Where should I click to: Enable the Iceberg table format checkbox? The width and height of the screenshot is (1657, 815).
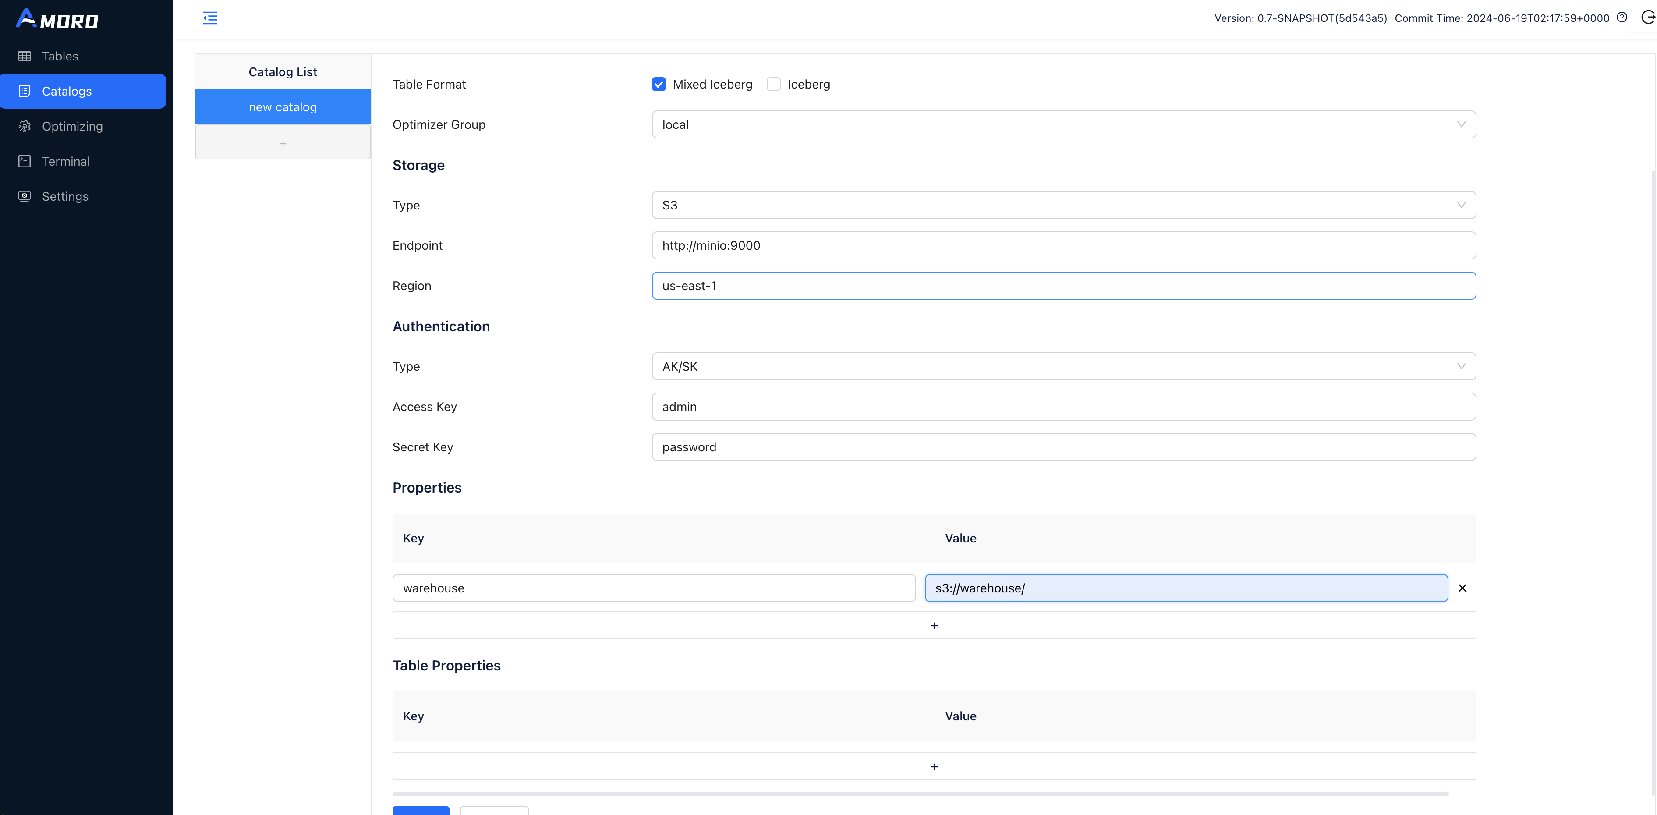point(774,84)
